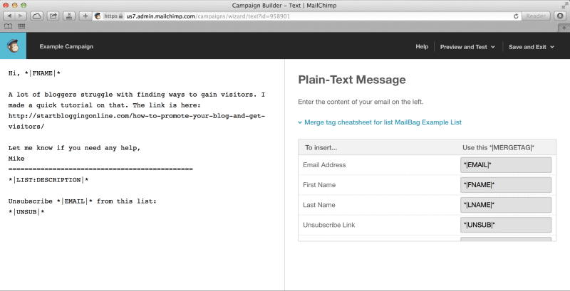Open the downloads icon in Safari toolbar
Viewport: 570px width, 291px height.
[560, 16]
